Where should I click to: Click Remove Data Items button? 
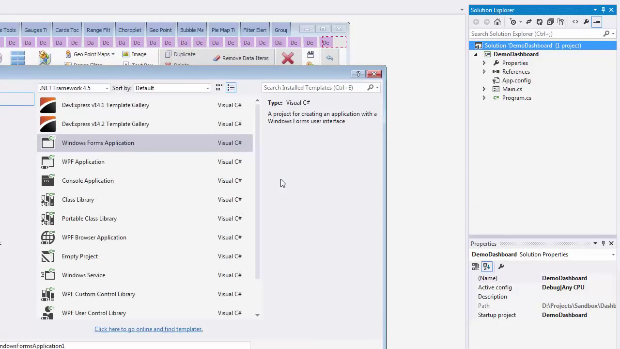click(x=241, y=58)
